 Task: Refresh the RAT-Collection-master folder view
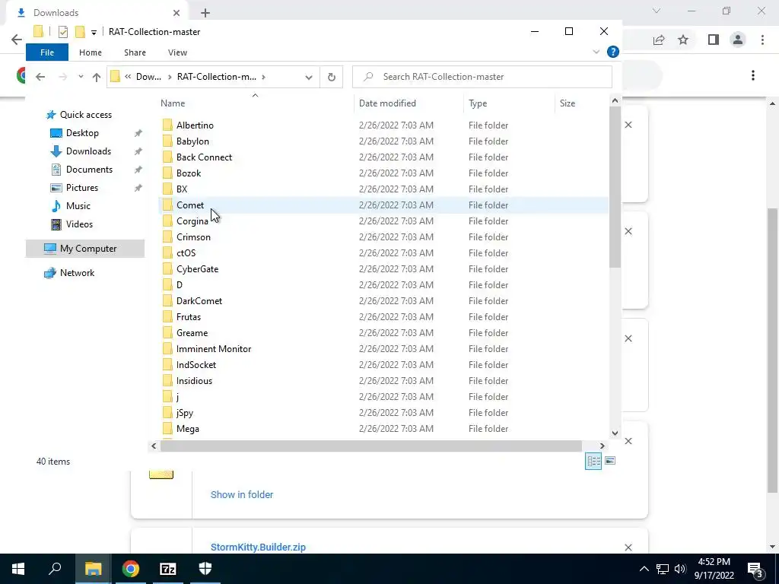point(332,77)
